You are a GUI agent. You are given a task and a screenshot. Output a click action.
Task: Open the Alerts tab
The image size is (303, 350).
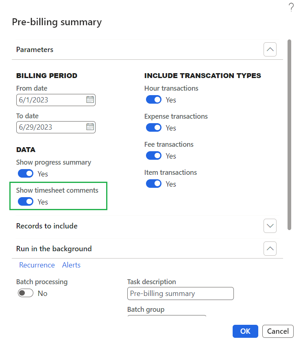pyautogui.click(x=71, y=265)
